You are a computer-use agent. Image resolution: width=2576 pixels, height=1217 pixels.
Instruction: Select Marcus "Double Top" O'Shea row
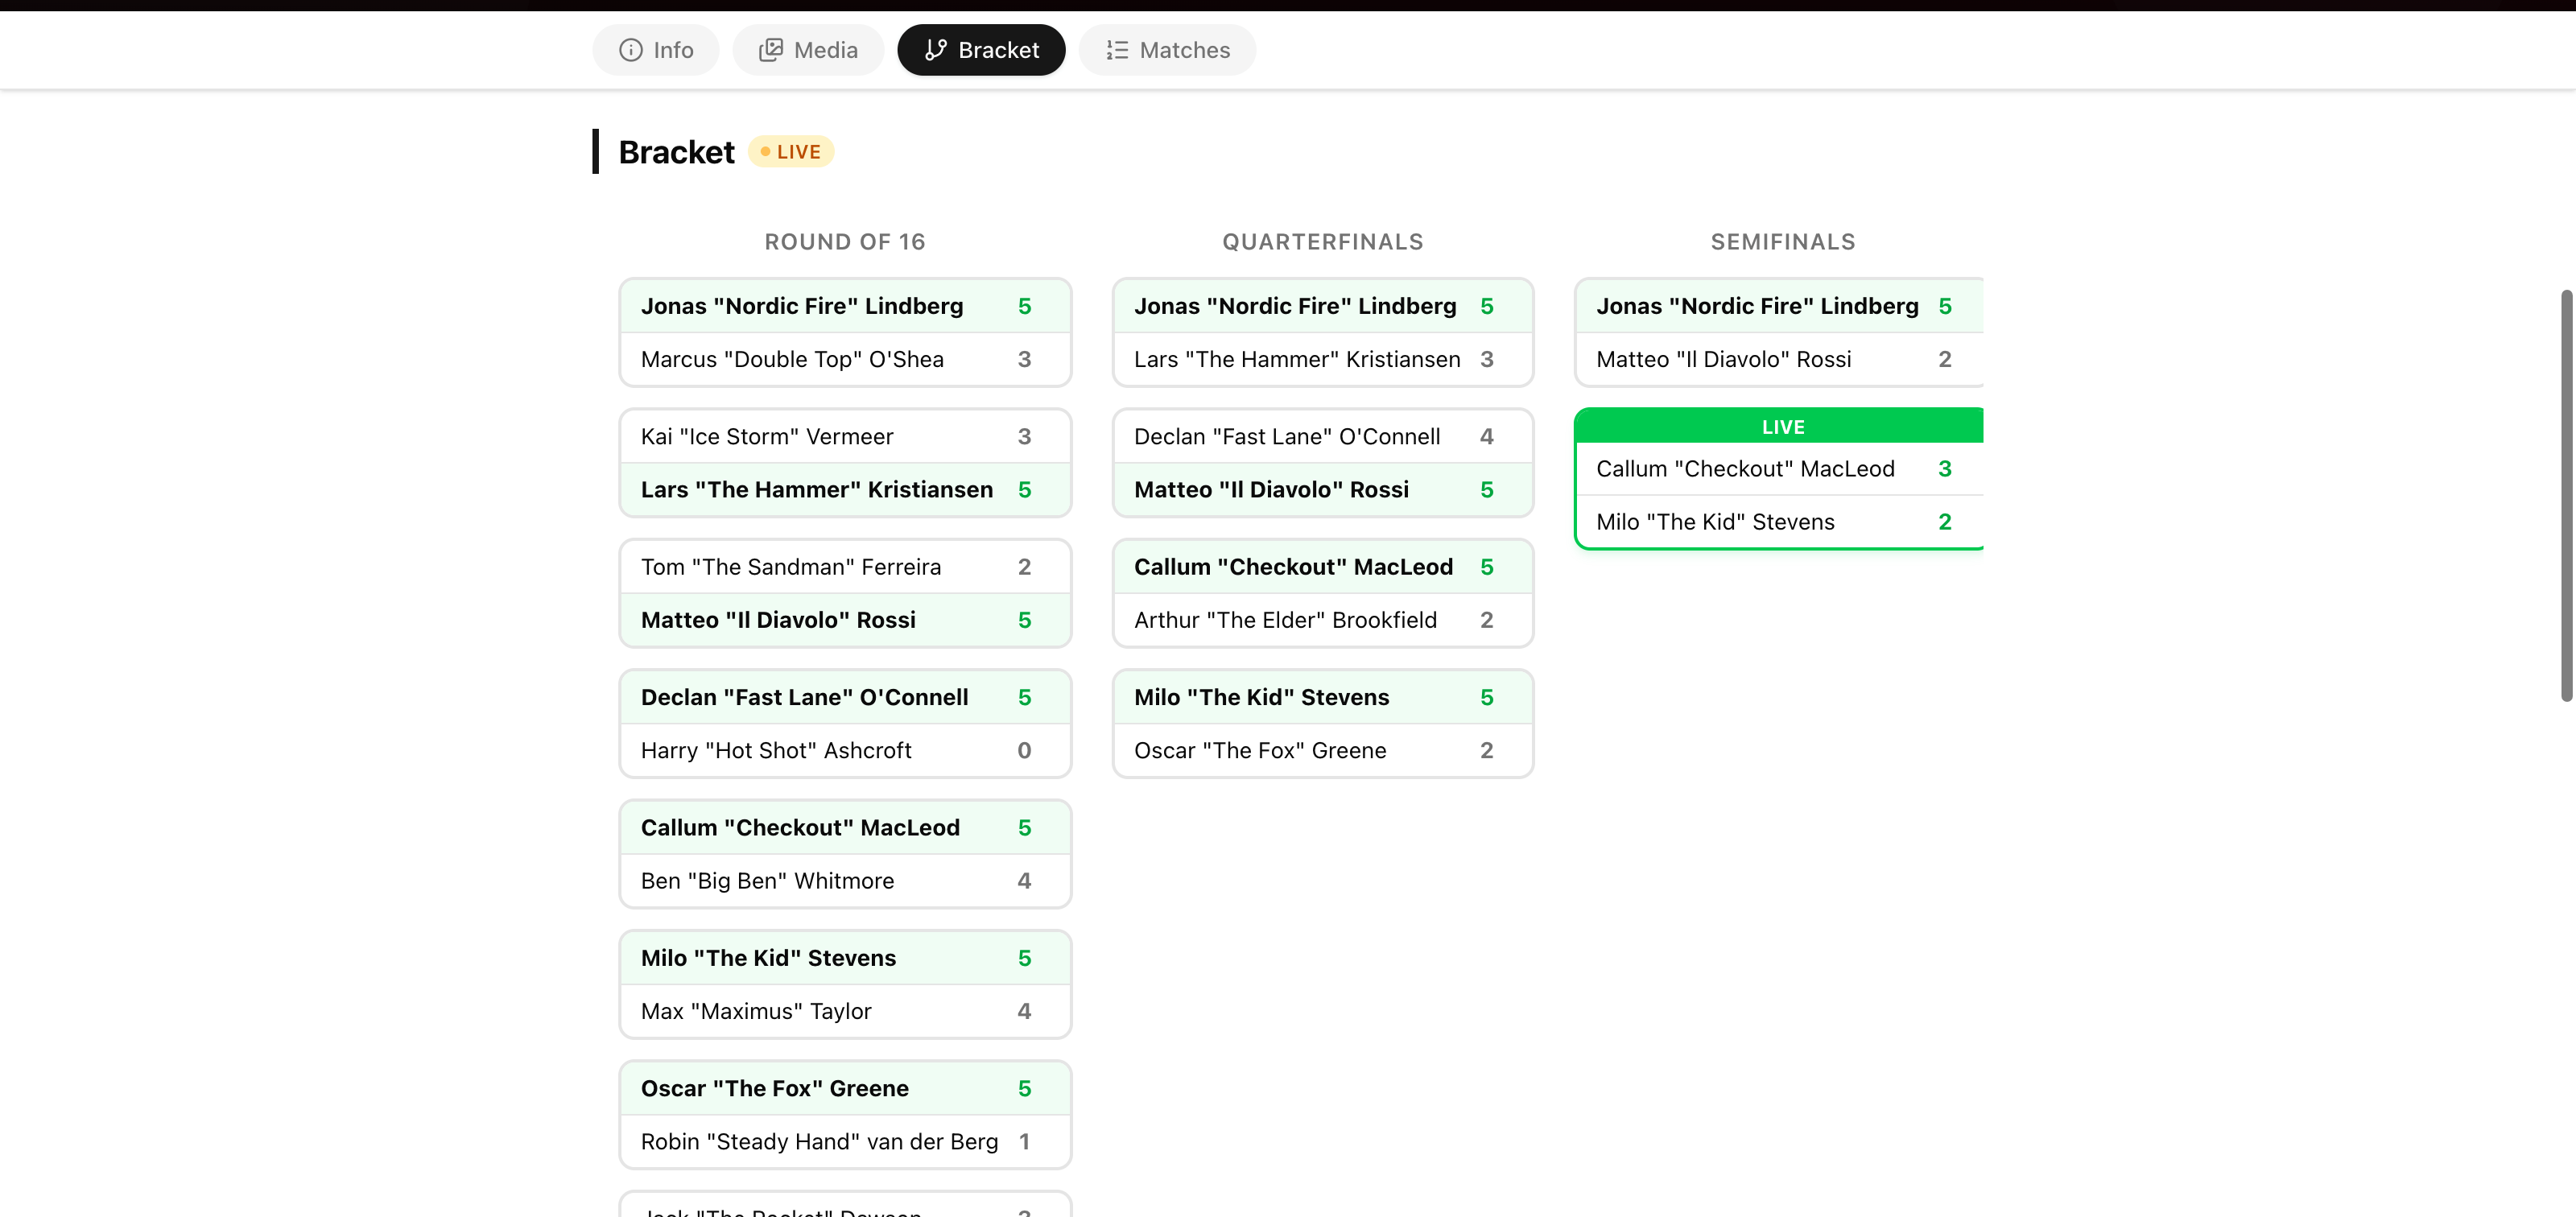point(845,359)
